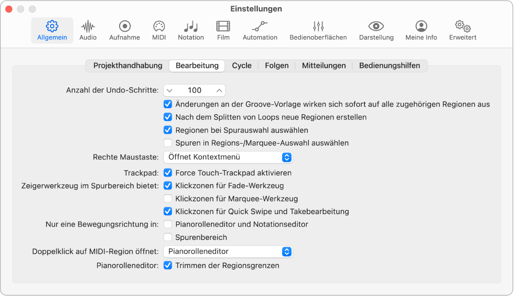This screenshot has width=514, height=296.
Task: Open Meine Info settings
Action: pyautogui.click(x=421, y=30)
